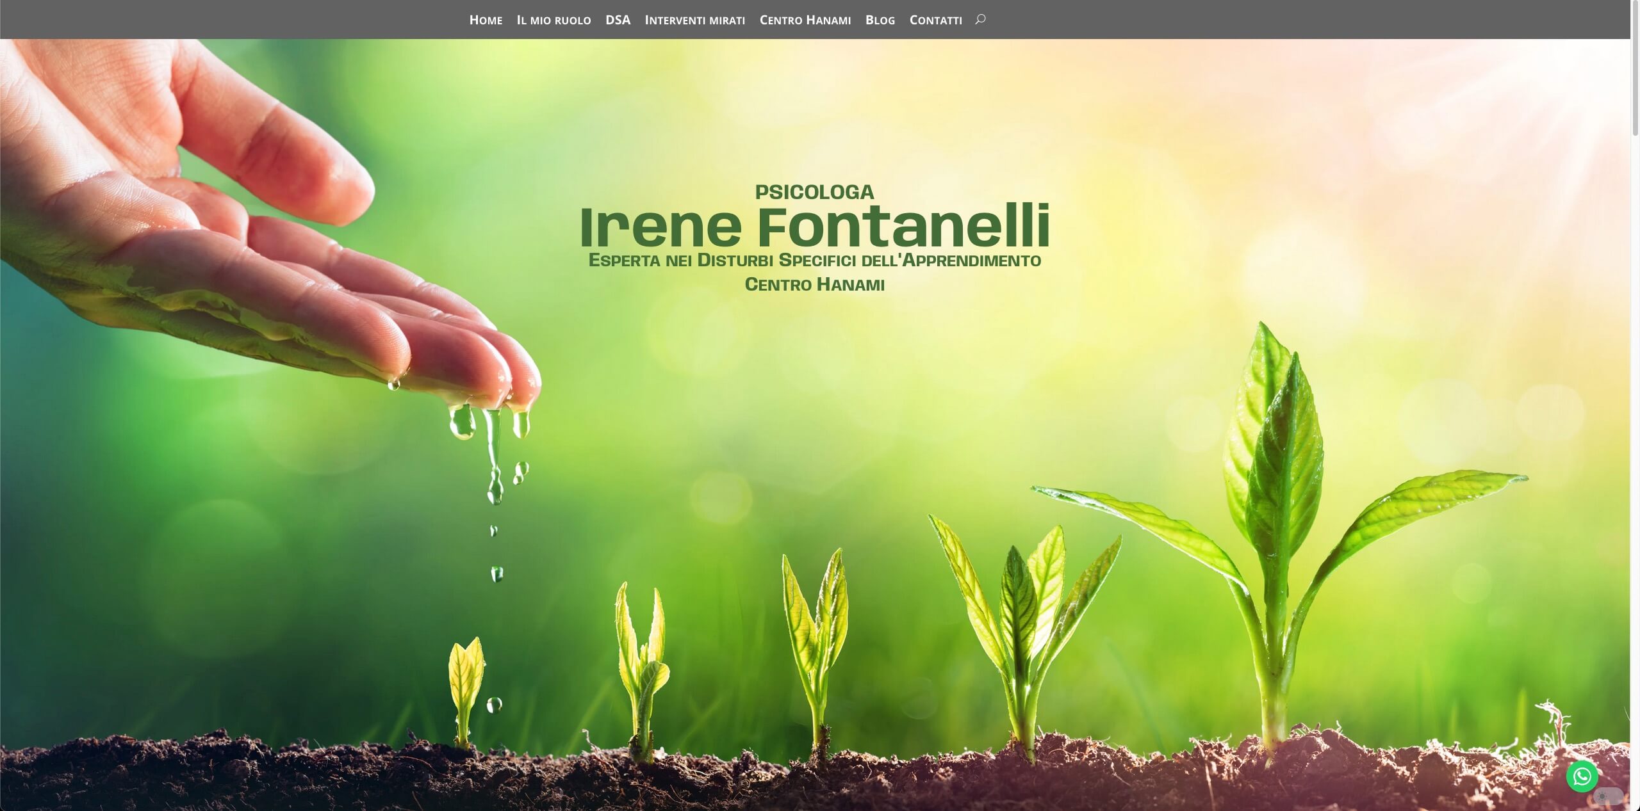Open the Blog page
Screen dimensions: 1640x811
coord(880,20)
